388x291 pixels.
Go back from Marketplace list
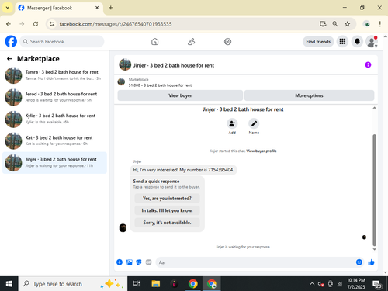pyautogui.click(x=9, y=59)
